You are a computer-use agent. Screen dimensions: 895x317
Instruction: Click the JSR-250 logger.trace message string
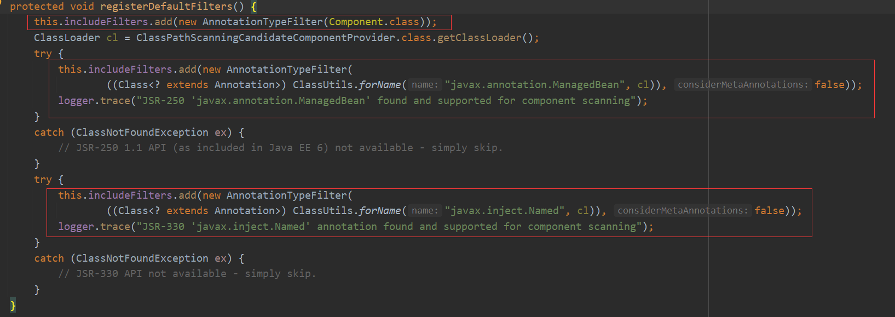tap(386, 101)
